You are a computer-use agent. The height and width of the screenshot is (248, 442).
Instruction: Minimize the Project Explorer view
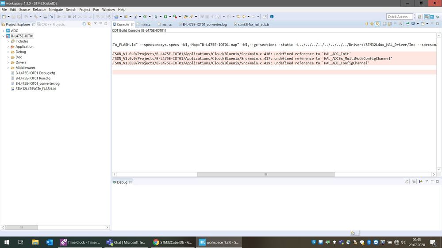(100, 24)
